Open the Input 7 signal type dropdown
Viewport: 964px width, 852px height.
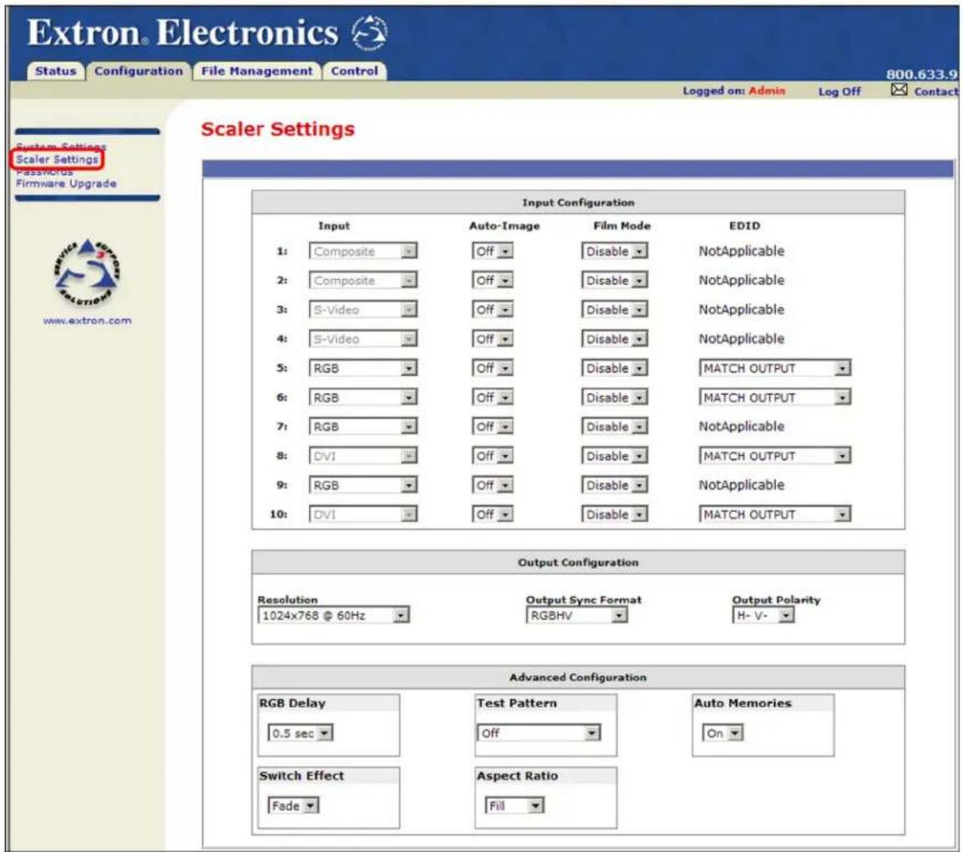click(x=363, y=426)
